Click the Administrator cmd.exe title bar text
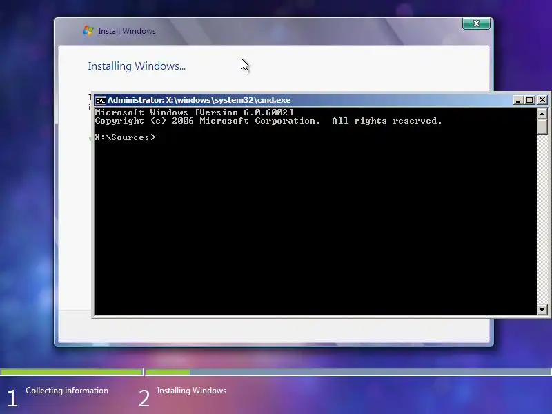 click(199, 100)
